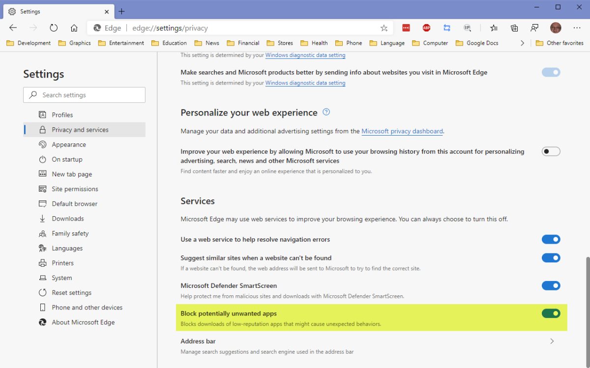Open the Graphics favorites folder
This screenshot has height=368, width=590.
click(x=74, y=43)
